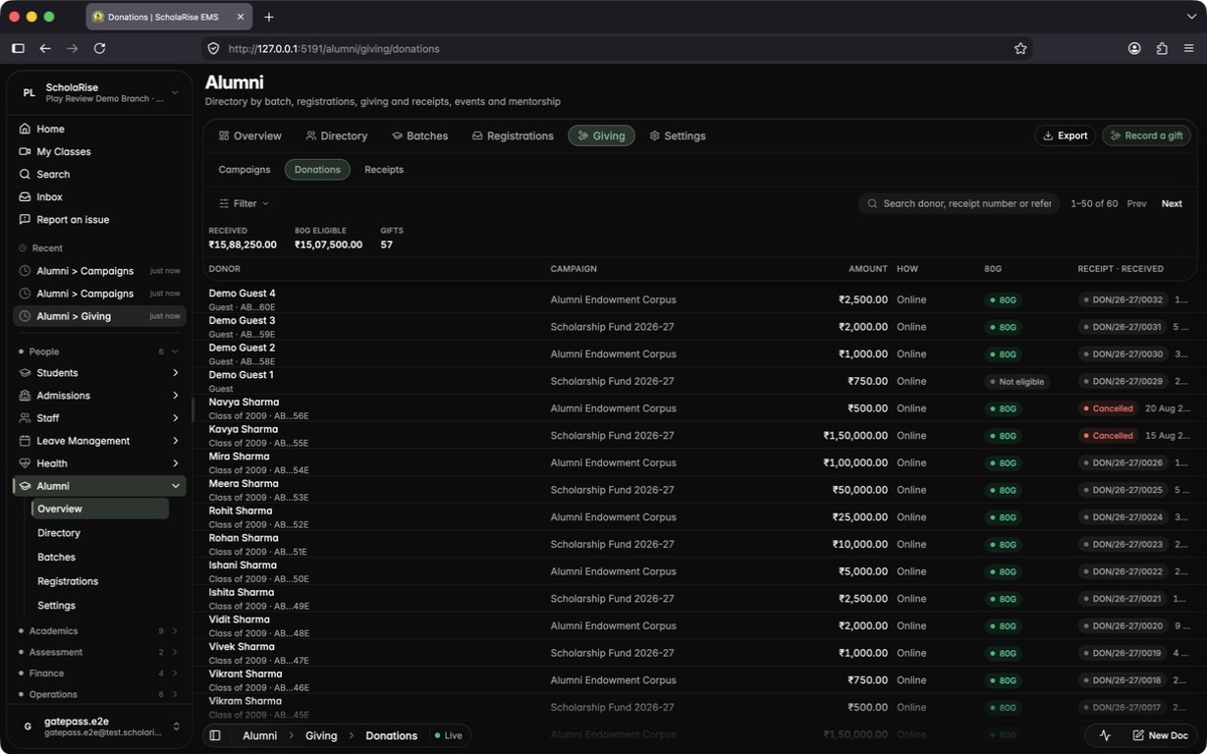Open Demo Guest 4 donation row
1207x754 pixels.
pyautogui.click(x=699, y=299)
